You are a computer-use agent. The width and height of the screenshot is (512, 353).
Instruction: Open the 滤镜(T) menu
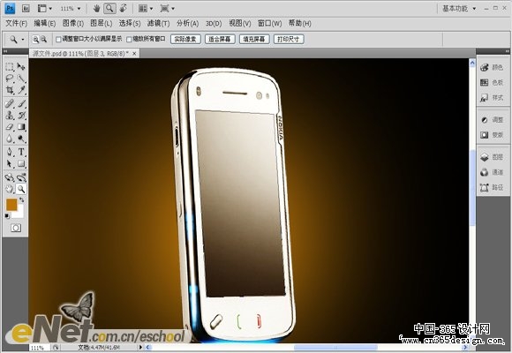coord(158,23)
